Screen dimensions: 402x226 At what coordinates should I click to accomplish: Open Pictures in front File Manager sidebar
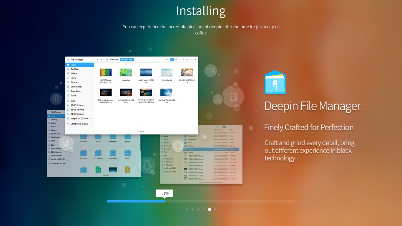[80, 82]
